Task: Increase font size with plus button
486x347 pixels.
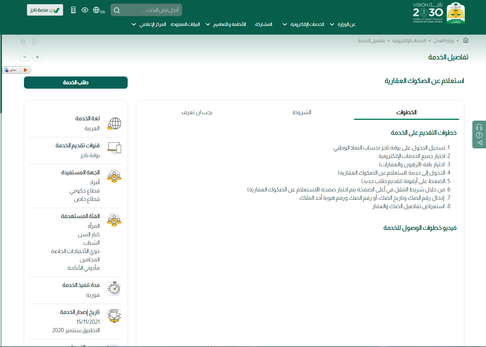Action: (37, 57)
